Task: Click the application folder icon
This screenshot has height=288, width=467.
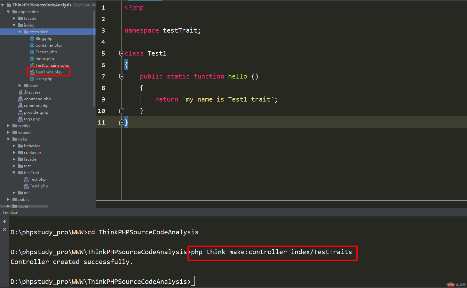Action: pos(15,12)
